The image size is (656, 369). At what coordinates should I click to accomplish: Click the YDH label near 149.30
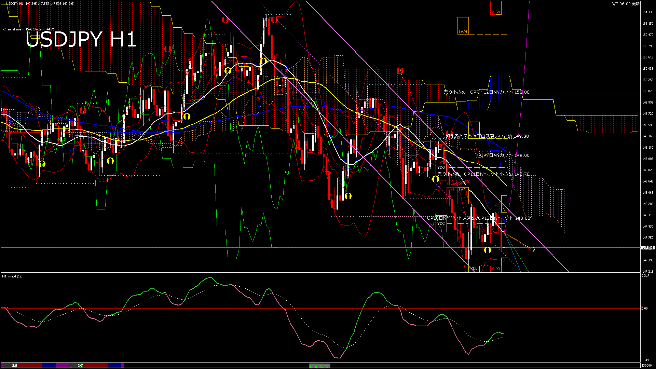pyautogui.click(x=474, y=136)
